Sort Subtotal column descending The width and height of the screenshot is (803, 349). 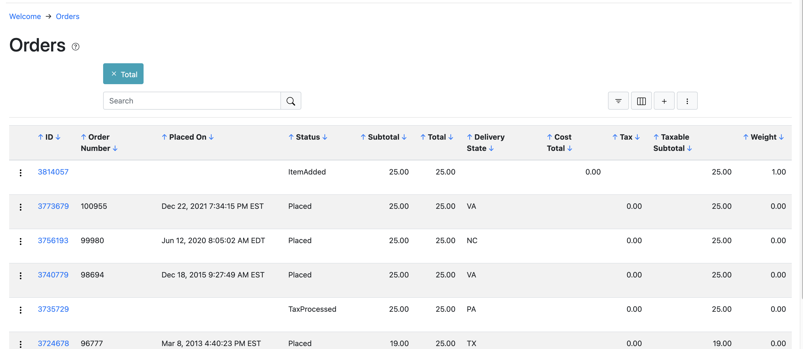click(404, 137)
